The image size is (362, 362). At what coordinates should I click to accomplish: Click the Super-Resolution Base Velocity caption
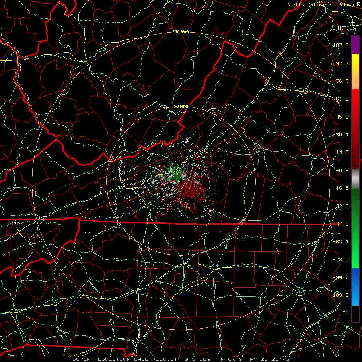[181, 359]
